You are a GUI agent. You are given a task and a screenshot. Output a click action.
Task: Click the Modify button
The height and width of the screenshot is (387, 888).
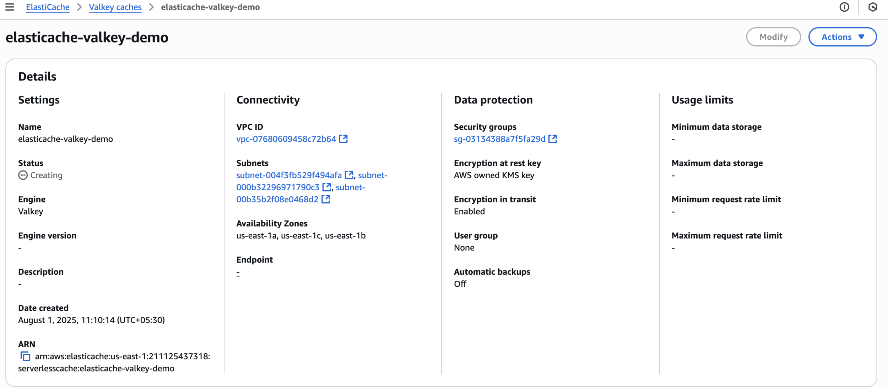tap(773, 37)
